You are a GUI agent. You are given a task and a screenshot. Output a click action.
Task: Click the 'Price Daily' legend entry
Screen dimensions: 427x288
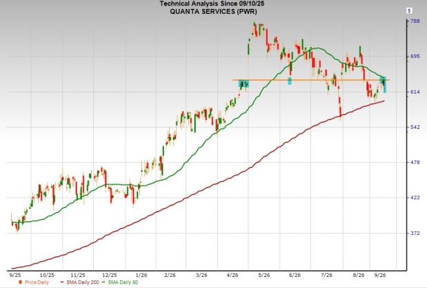click(34, 282)
